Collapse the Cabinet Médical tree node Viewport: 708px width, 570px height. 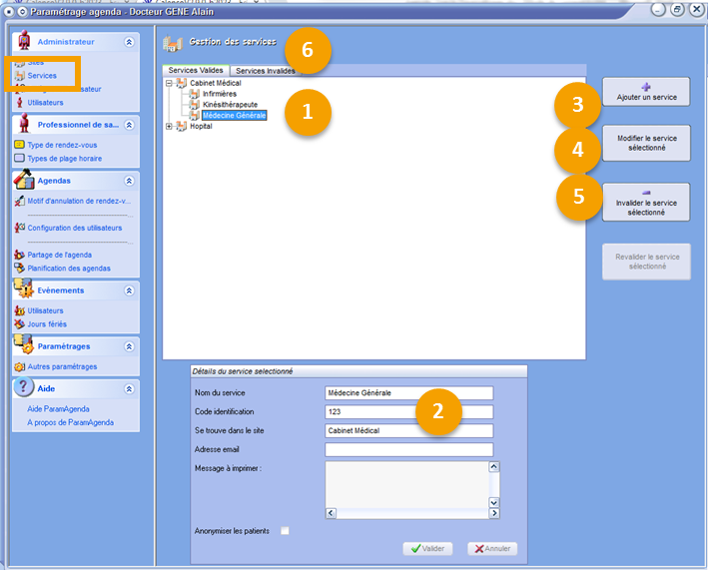coord(169,83)
